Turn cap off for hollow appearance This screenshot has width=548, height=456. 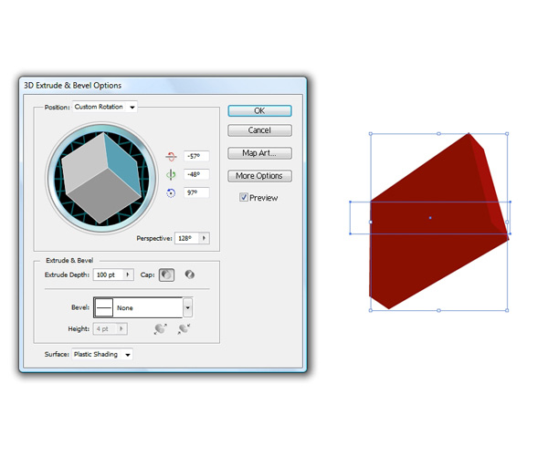[189, 275]
